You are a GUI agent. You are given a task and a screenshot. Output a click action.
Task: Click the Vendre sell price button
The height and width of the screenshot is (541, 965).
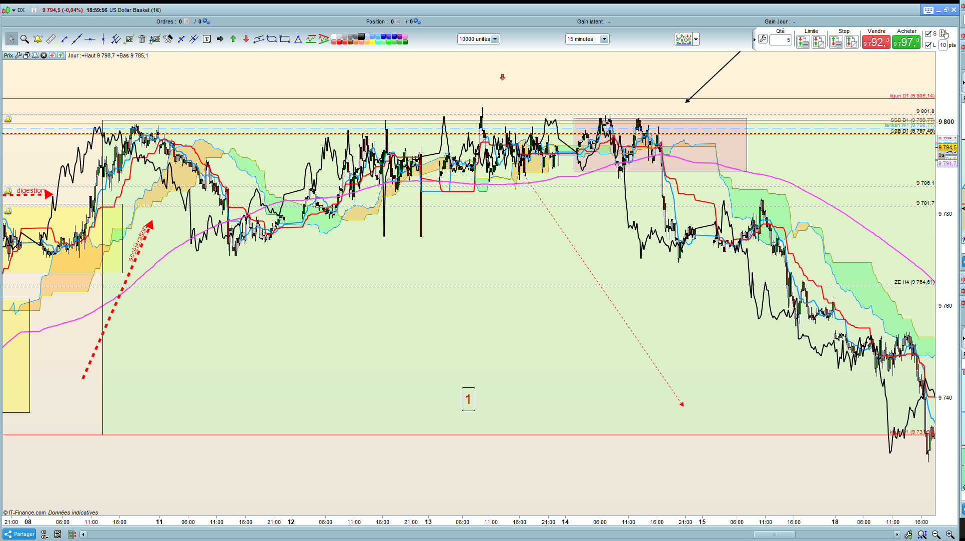876,42
